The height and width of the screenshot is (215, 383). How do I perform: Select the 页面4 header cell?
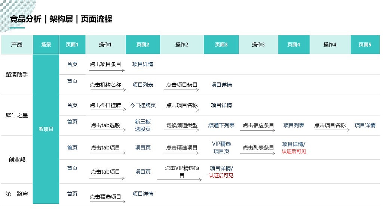tap(294, 44)
